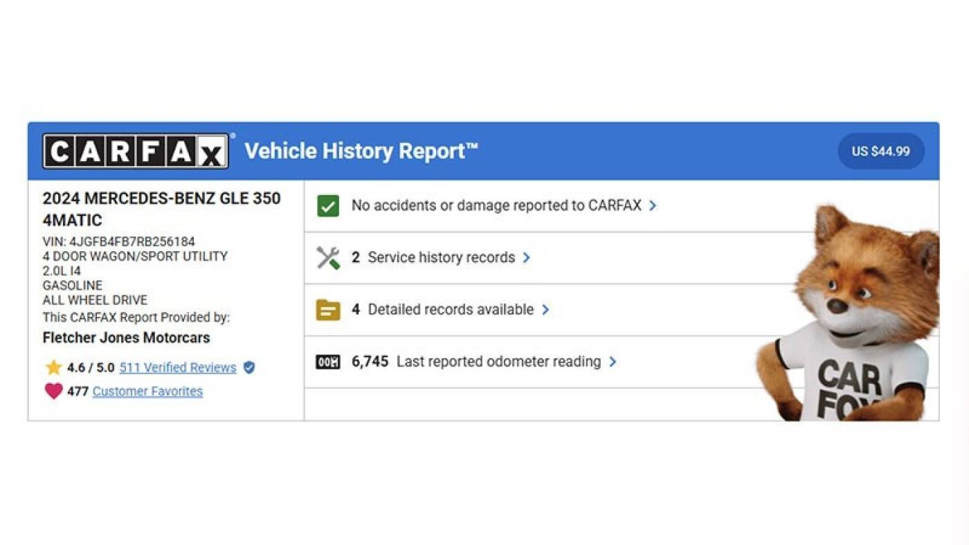Click the yellow detailed records folder icon
969x545 pixels.
pos(328,309)
